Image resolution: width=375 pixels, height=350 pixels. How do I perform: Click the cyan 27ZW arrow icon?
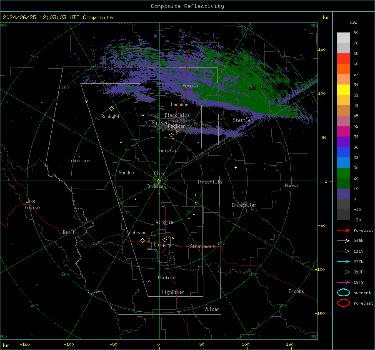coord(343,261)
